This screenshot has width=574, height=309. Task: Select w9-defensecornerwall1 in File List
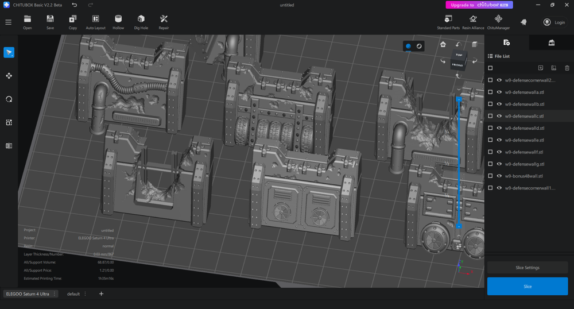[530, 188]
